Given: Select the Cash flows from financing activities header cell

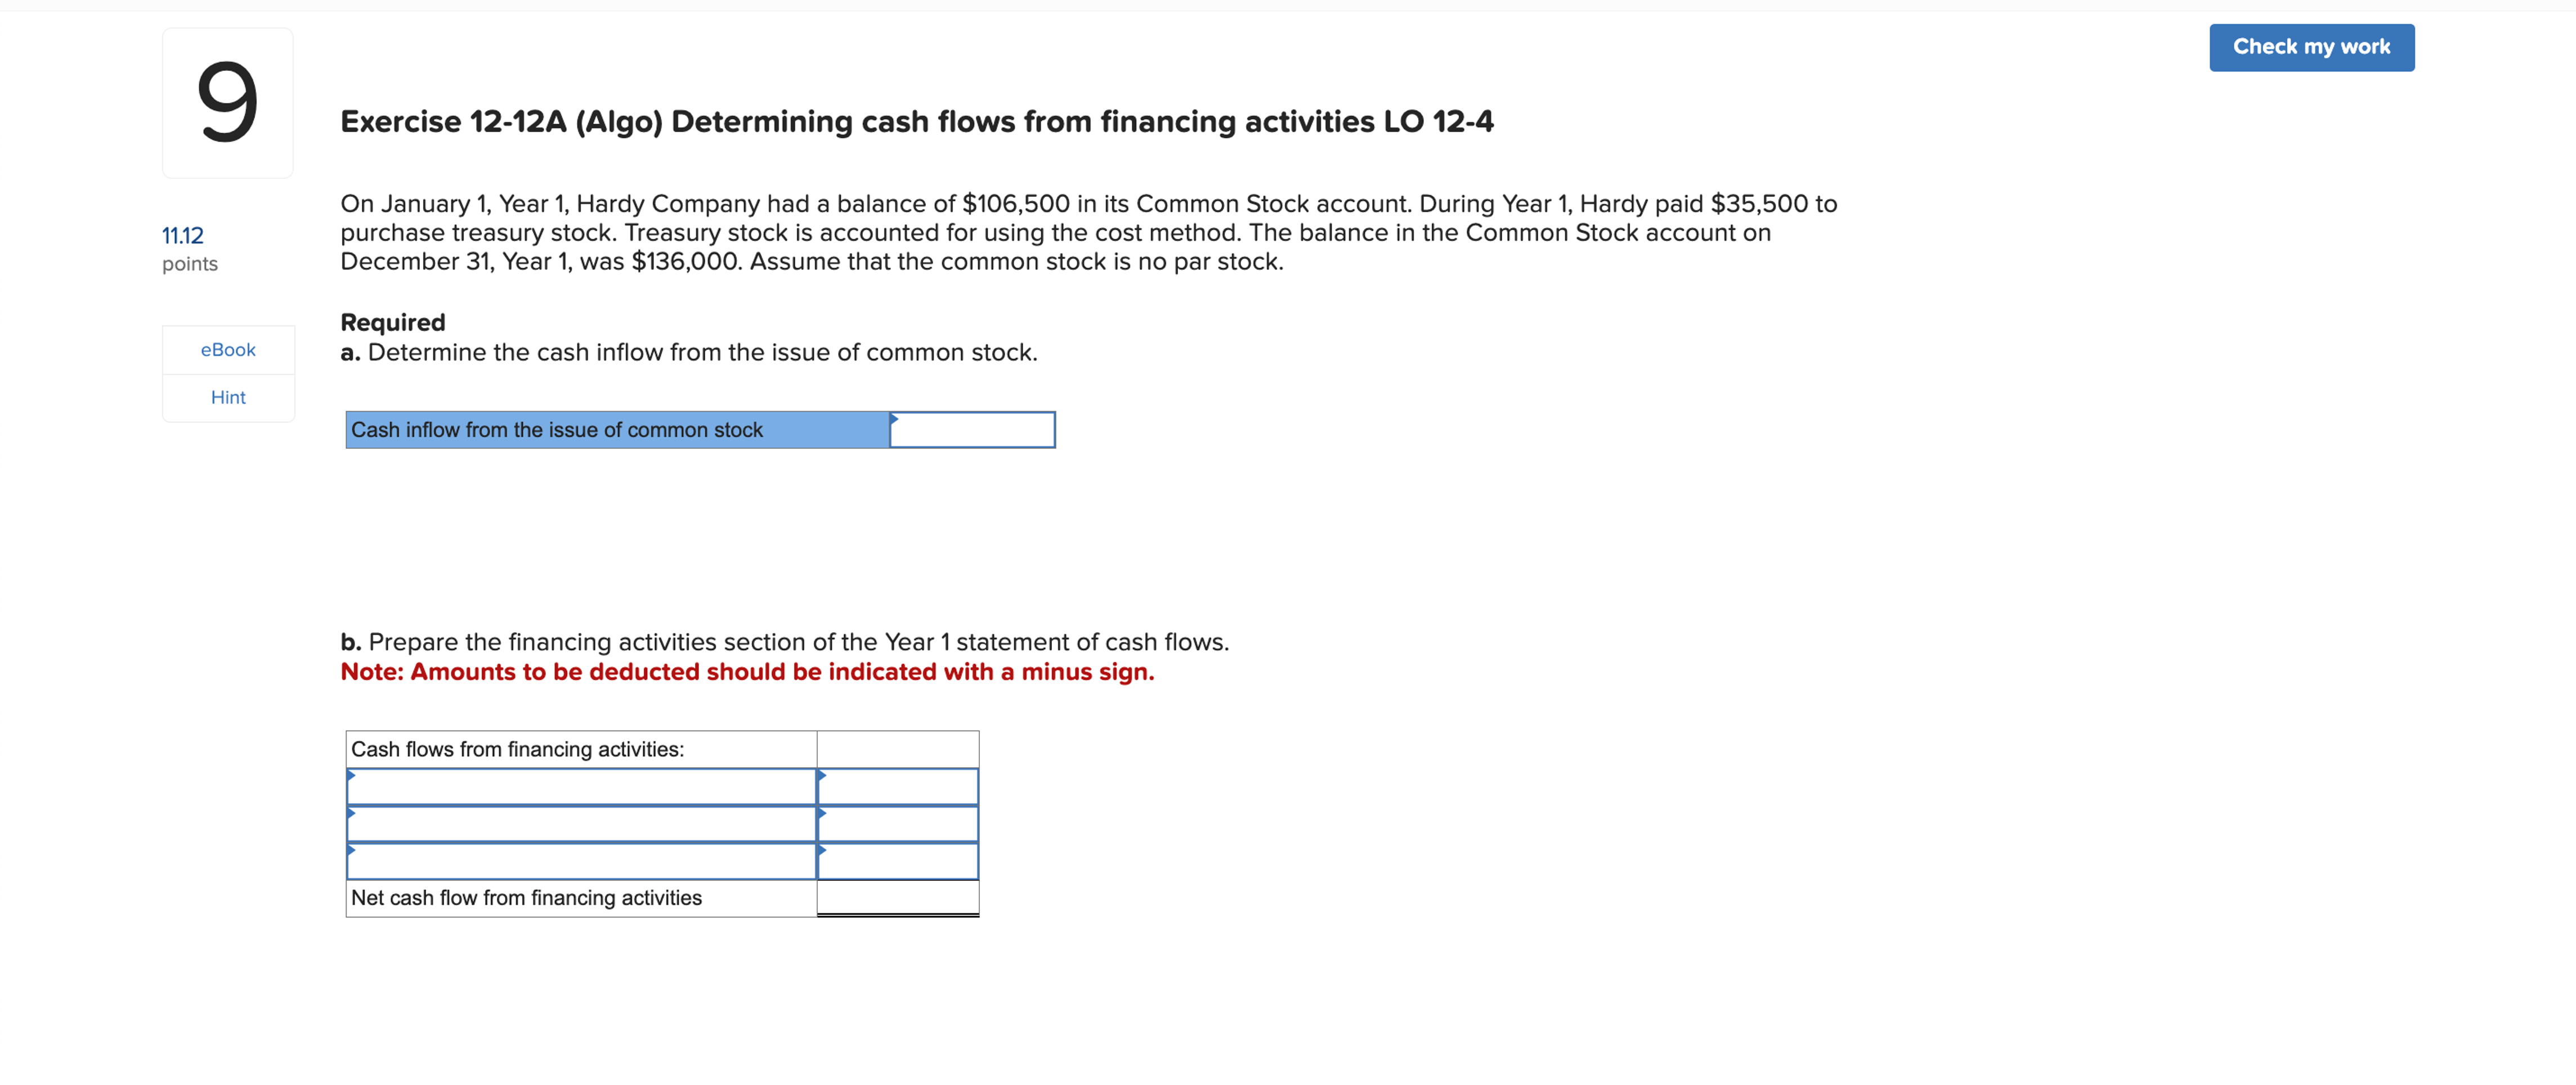Looking at the screenshot, I should 580,748.
